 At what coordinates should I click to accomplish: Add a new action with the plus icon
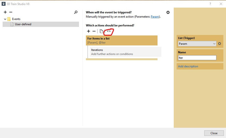pyautogui.click(x=88, y=31)
